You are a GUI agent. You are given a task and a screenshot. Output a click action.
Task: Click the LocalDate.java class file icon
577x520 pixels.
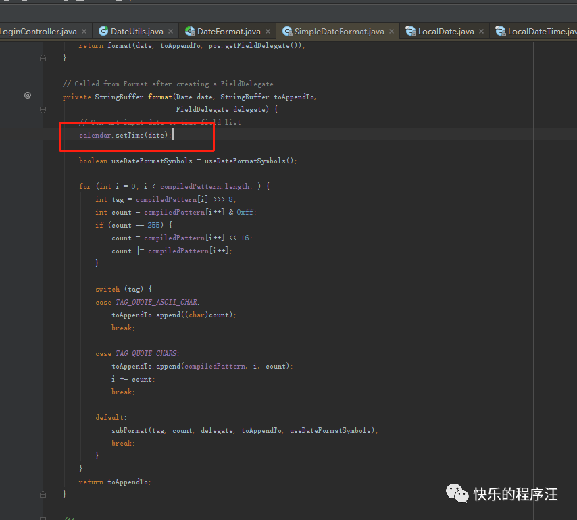[x=411, y=31]
